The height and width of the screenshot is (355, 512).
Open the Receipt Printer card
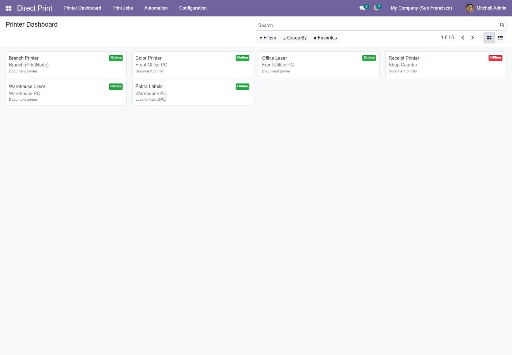(x=446, y=64)
